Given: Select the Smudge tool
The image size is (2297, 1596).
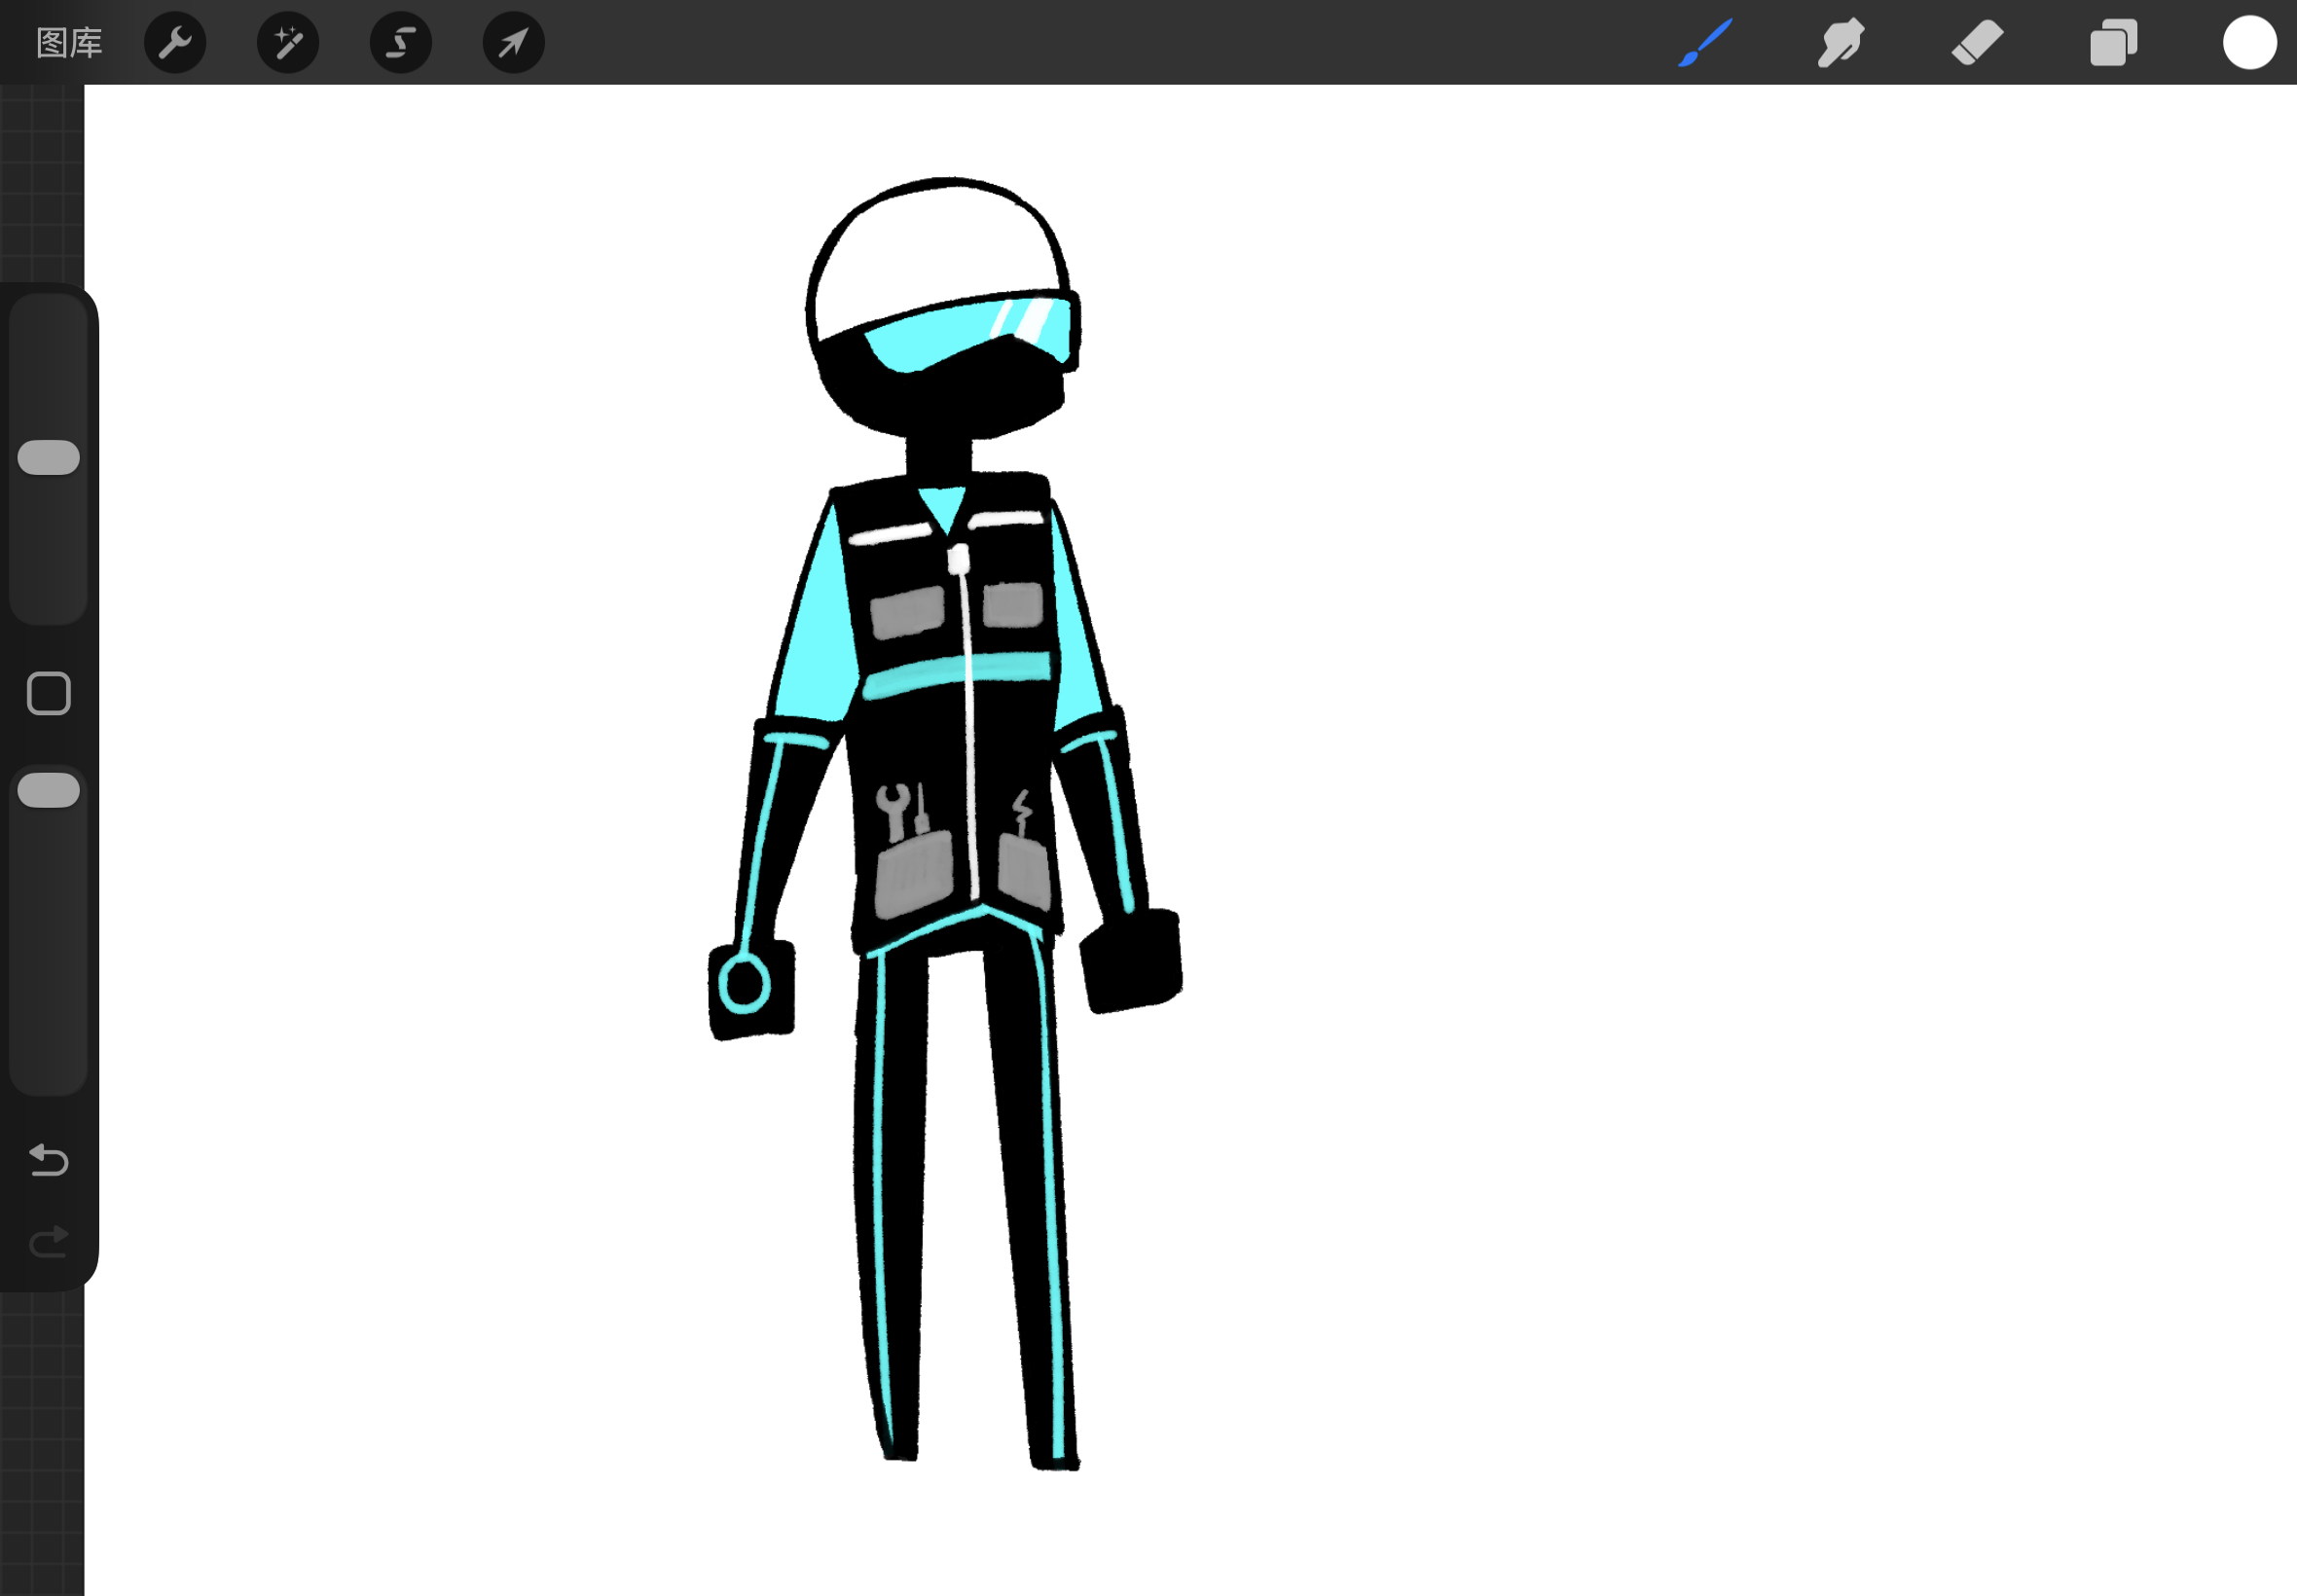Looking at the screenshot, I should (x=1840, y=43).
